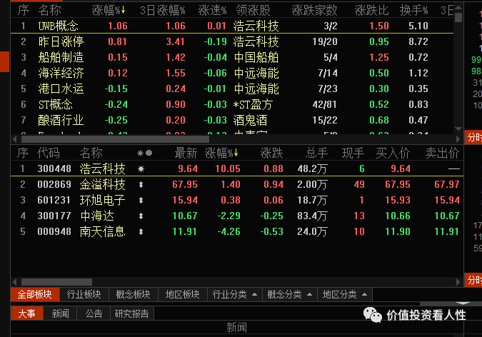This screenshot has width=482, height=337.
Task: Click stock table horizontal scrollbar thumb
Action: 56,282
